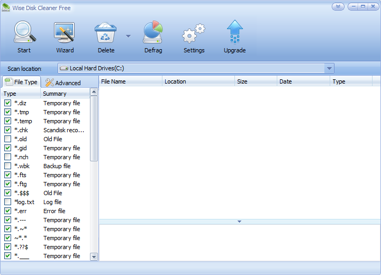
Task: Uncheck the *.temp file type
Action: click(7, 121)
